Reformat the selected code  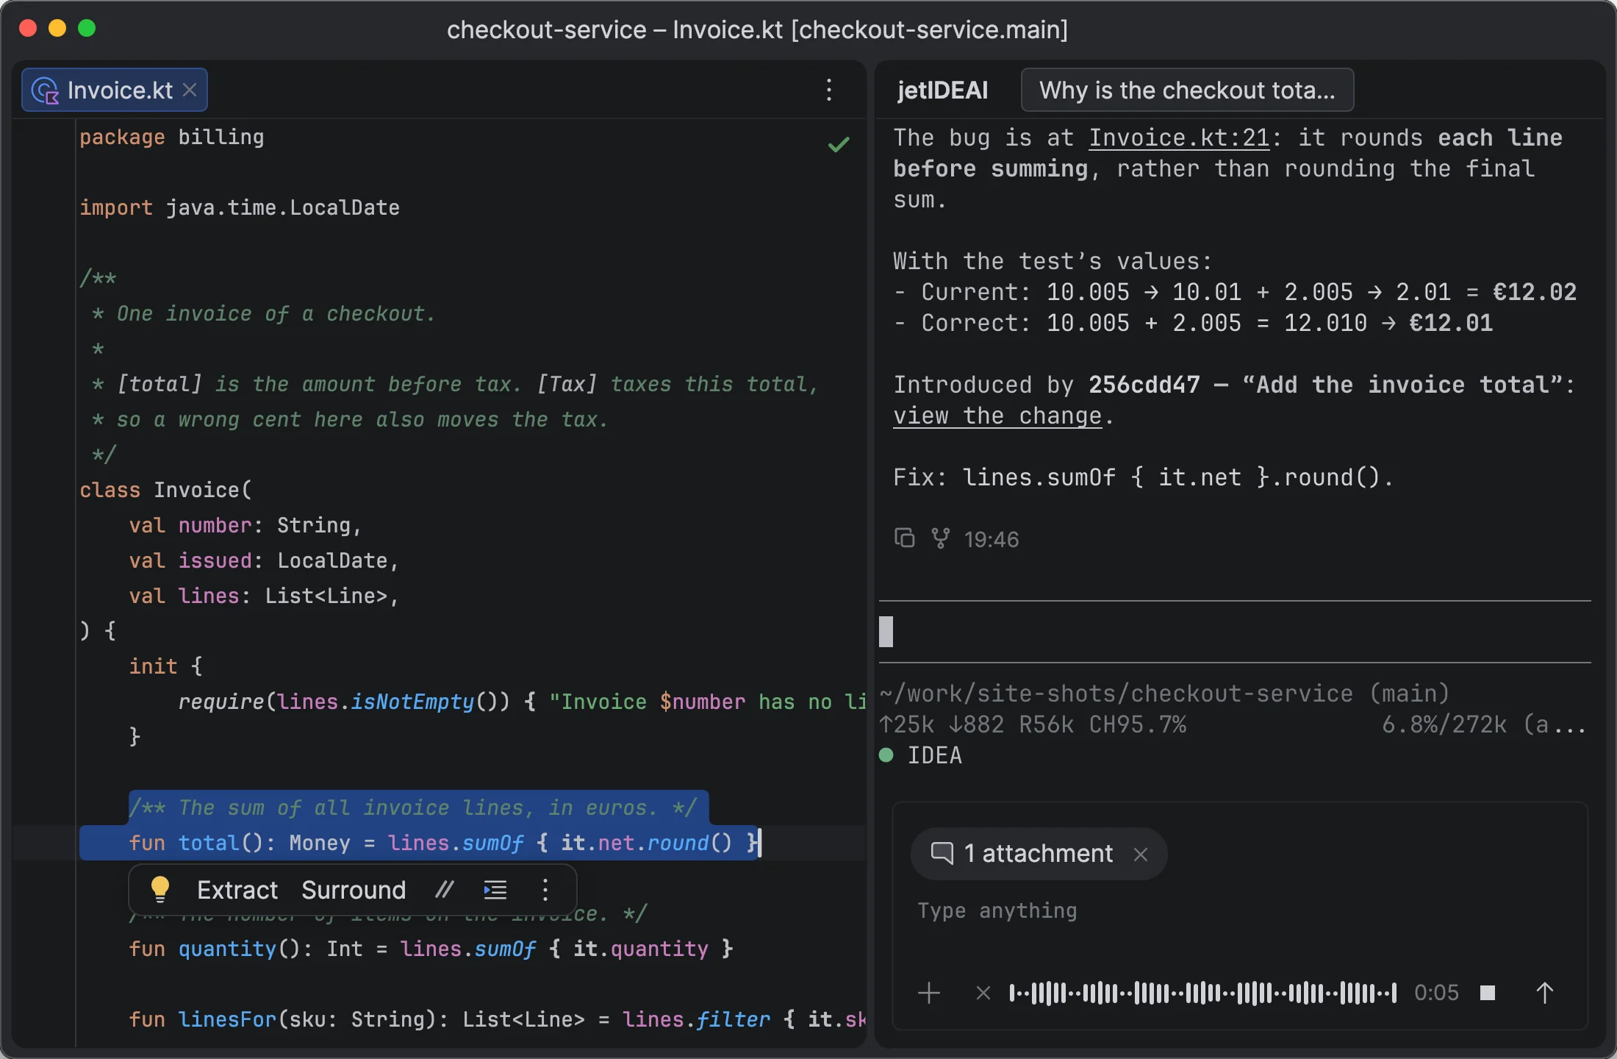495,890
